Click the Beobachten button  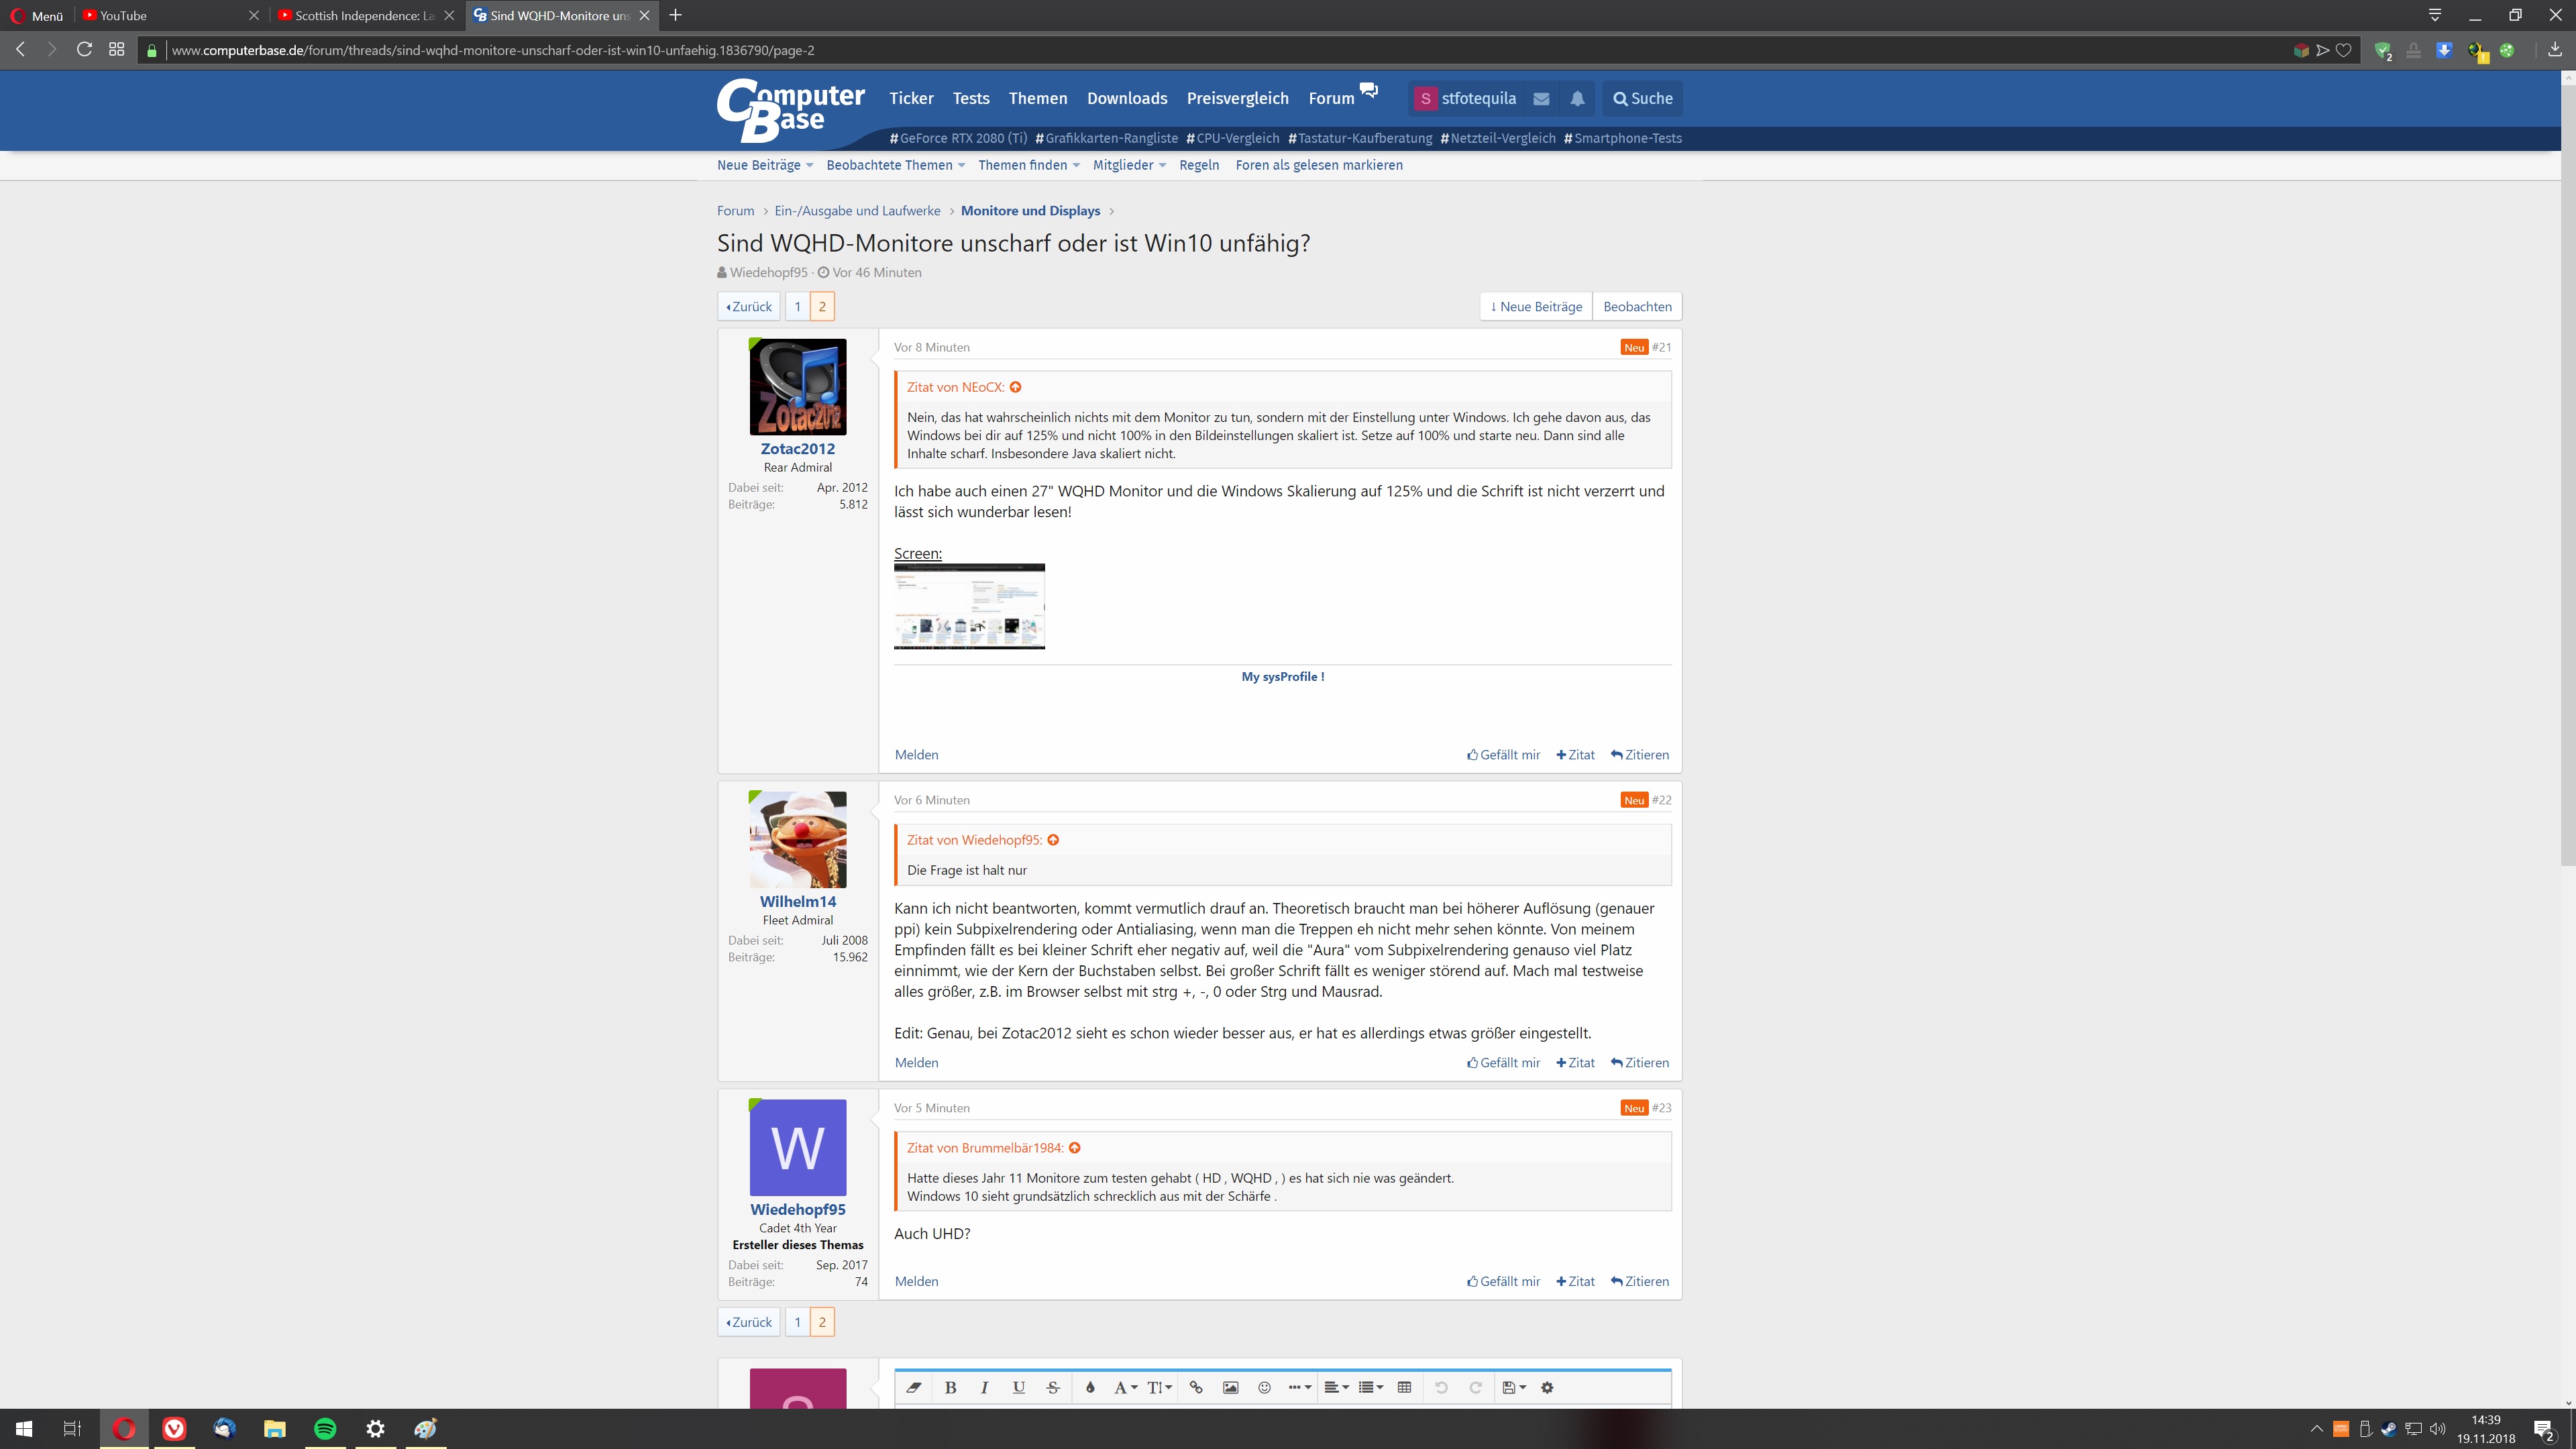(x=1637, y=306)
